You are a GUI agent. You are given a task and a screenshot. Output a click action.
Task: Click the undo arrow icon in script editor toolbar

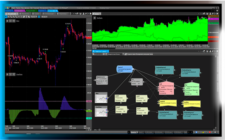click(x=94, y=54)
